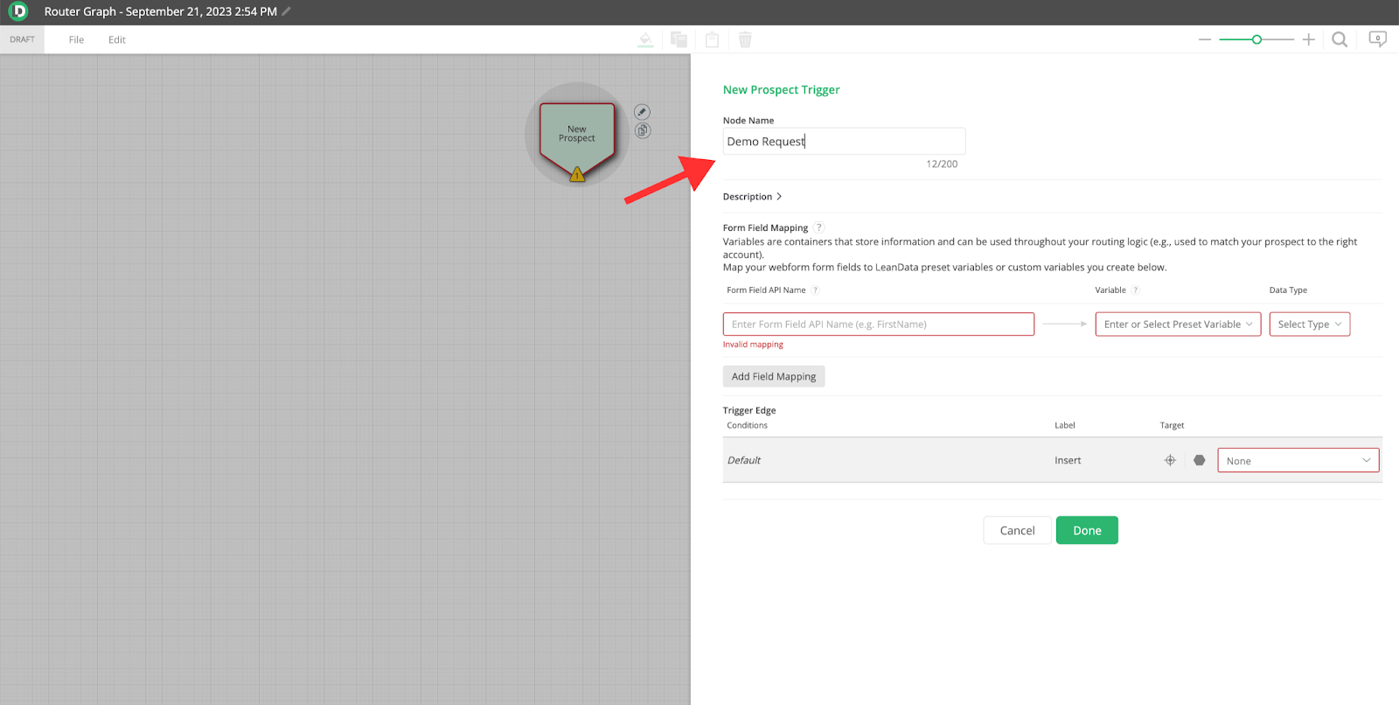
Task: Click the copy icon in top toolbar
Action: point(679,39)
